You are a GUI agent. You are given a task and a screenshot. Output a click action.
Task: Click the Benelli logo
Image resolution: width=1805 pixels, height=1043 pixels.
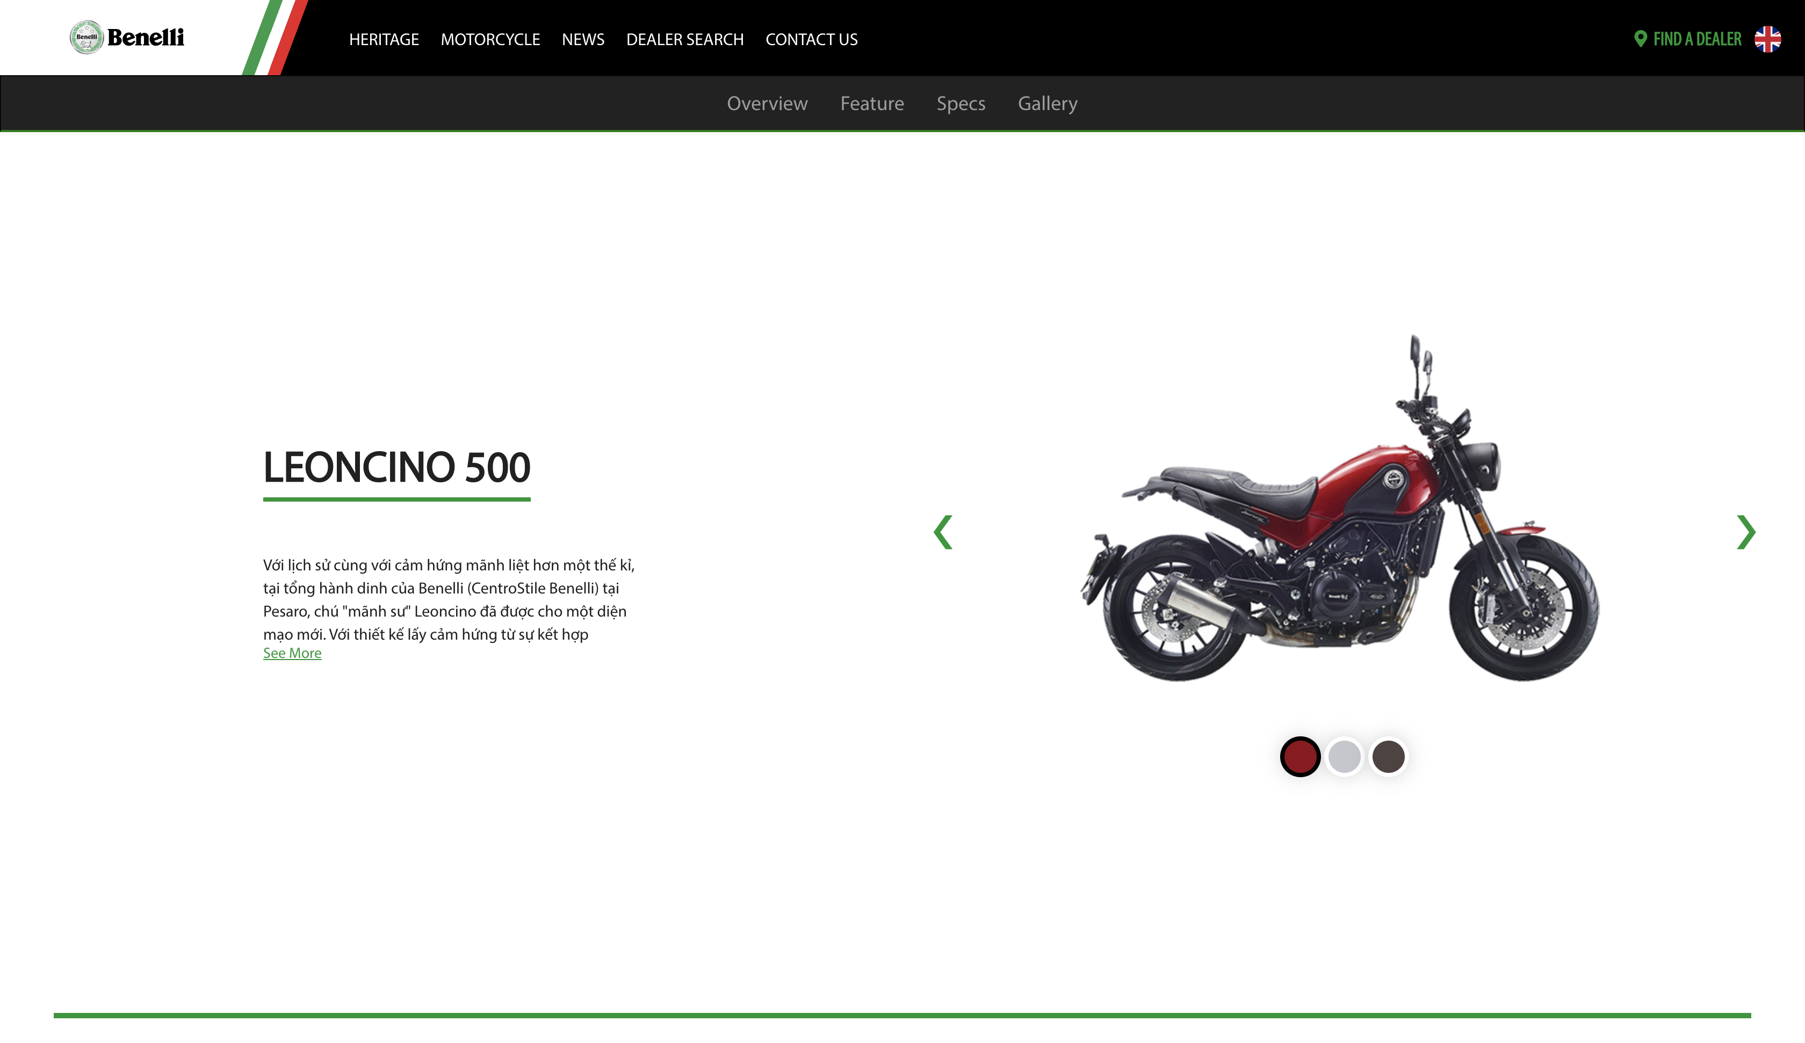[127, 37]
